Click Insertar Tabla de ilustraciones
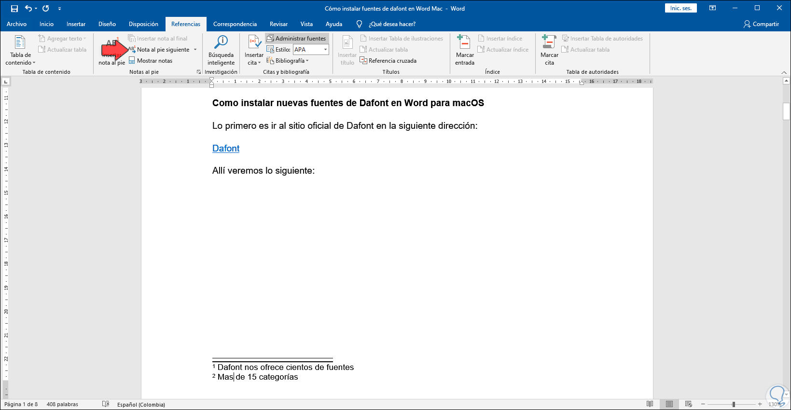 tap(402, 39)
